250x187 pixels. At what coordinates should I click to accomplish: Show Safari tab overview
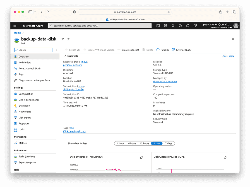tap(234, 12)
